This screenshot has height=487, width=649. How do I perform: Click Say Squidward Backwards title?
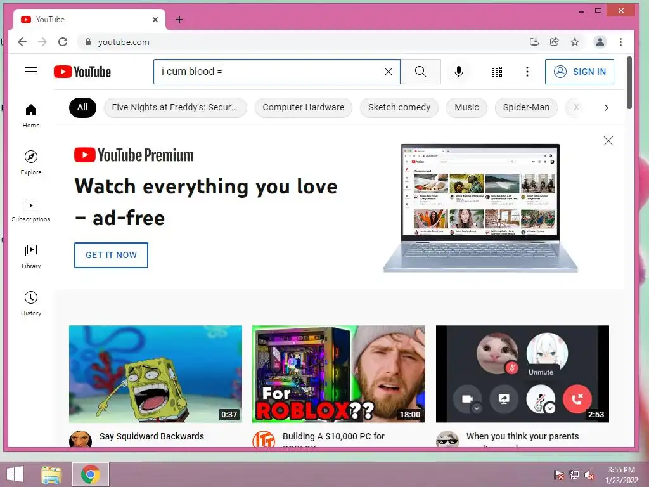151,436
